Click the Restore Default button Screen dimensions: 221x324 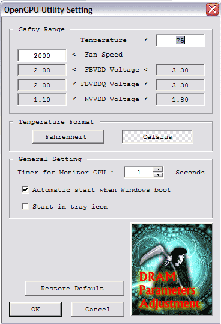pyautogui.click(x=74, y=288)
